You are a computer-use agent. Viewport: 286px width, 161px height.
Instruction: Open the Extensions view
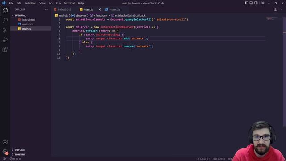(x=5, y=50)
